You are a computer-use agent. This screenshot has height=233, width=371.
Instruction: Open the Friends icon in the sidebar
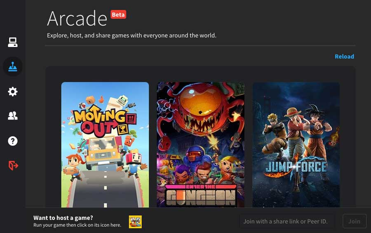click(12, 116)
